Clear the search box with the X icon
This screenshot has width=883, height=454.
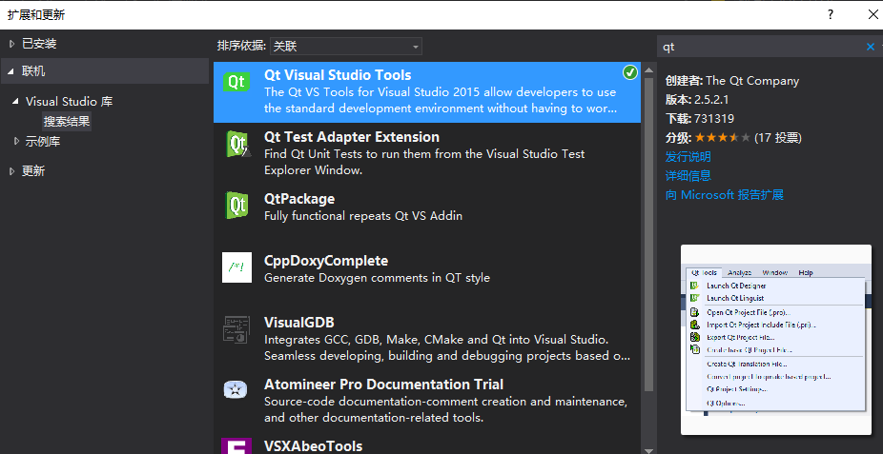870,47
